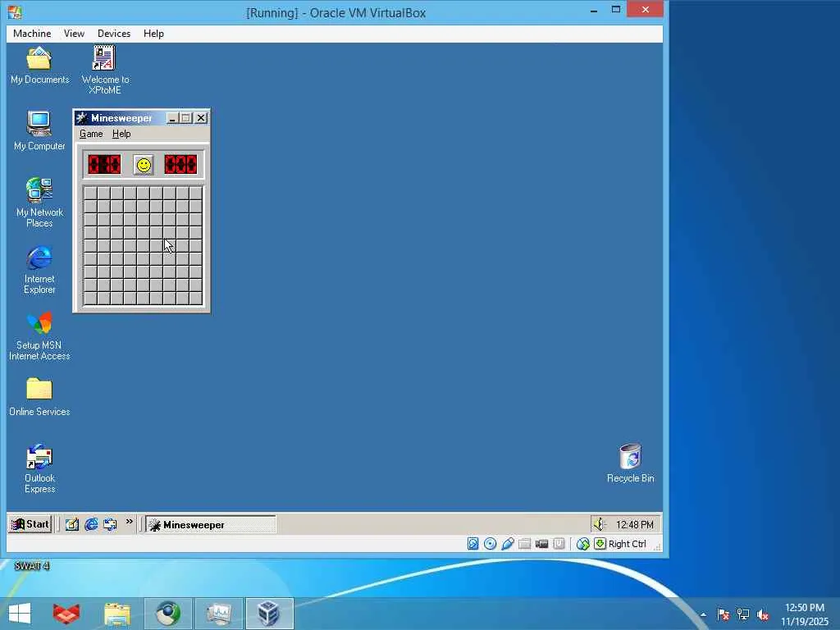840x630 pixels.
Task: Reveal the top-left cell of the minefield
Action: tap(90, 193)
